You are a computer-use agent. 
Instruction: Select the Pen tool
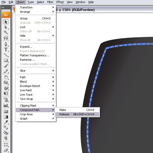point(6,44)
